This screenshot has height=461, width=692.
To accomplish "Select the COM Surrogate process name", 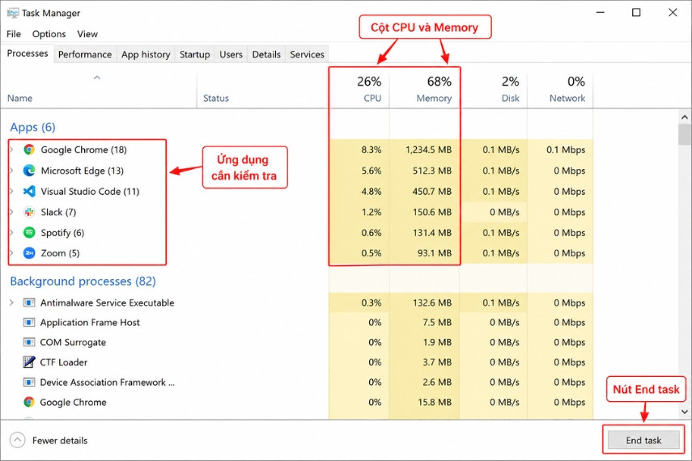I will click(x=73, y=342).
